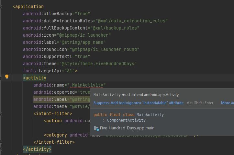Click the android:allowBackup attribute line
Viewport: 234px width, 155px height.
(x=57, y=14)
